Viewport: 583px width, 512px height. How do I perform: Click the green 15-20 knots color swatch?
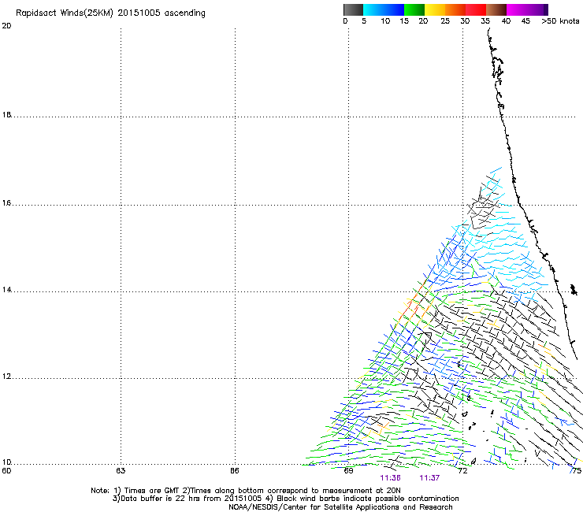tap(414, 9)
